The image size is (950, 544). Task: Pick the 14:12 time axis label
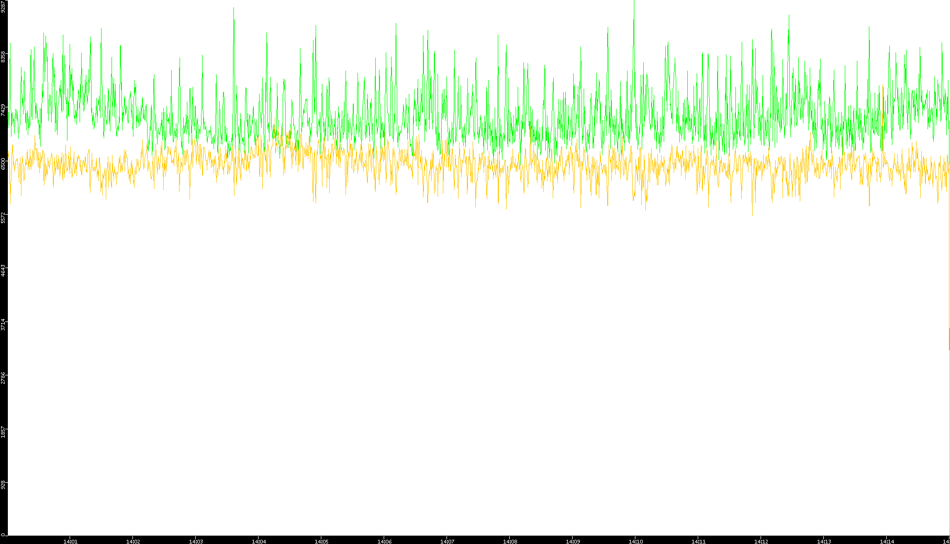[762, 541]
